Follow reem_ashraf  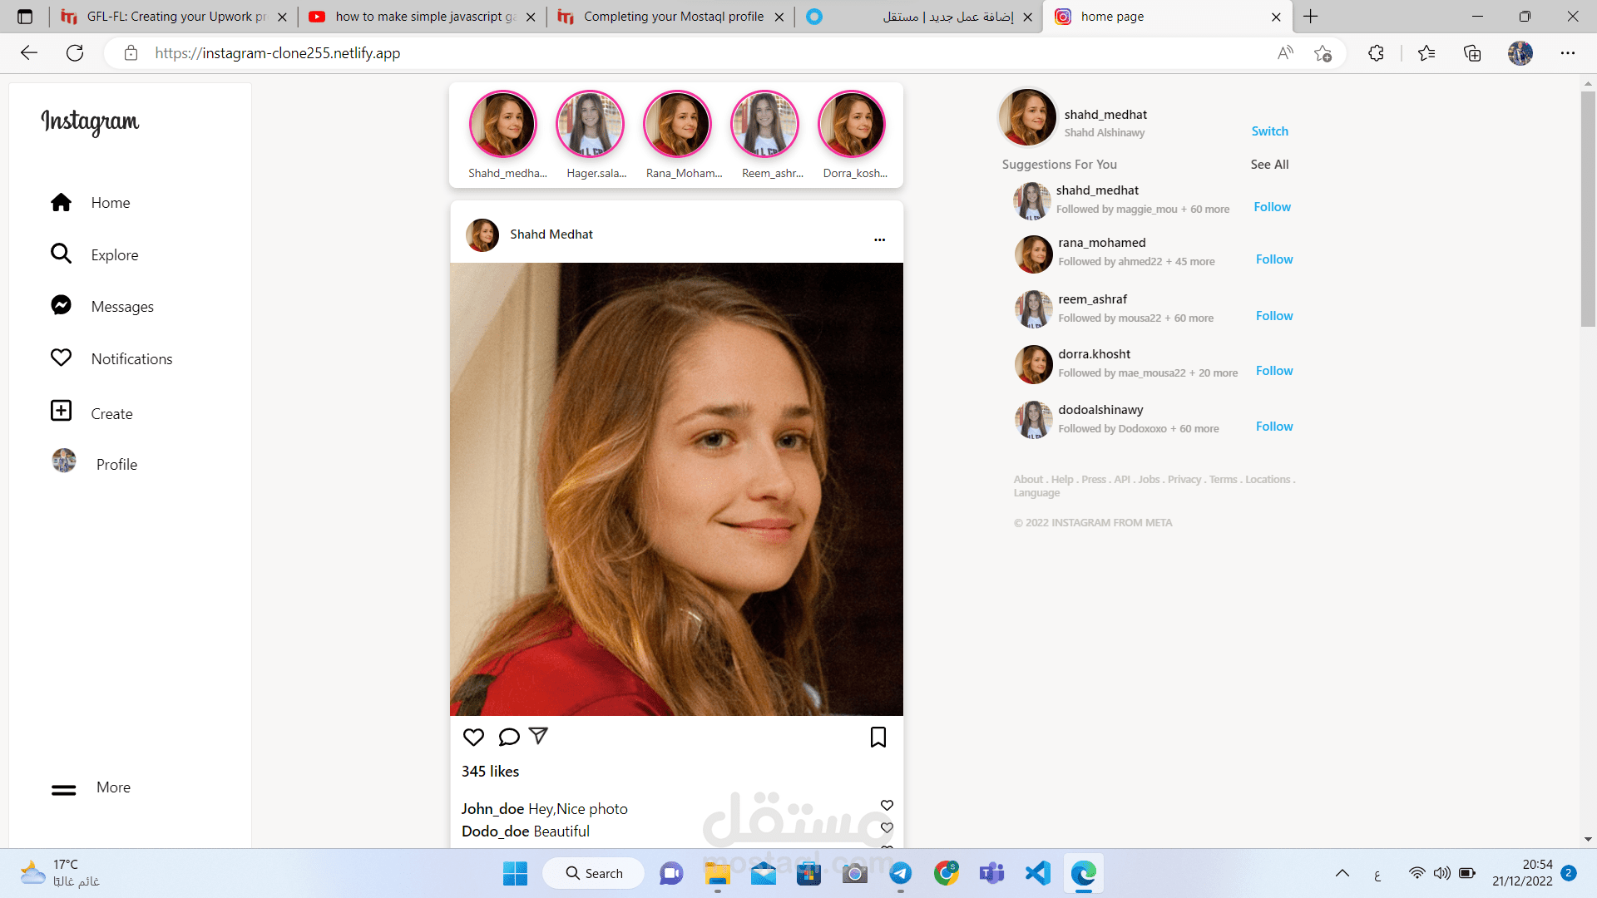tap(1274, 316)
